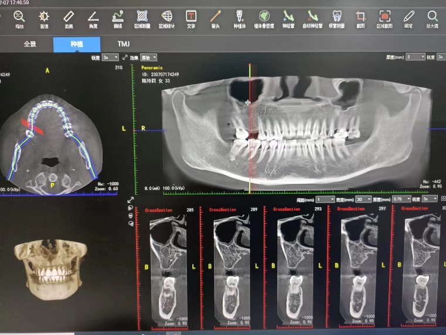The image size is (446, 335).
Task: Select the 截图 crop screenshot tool
Action: [360, 19]
